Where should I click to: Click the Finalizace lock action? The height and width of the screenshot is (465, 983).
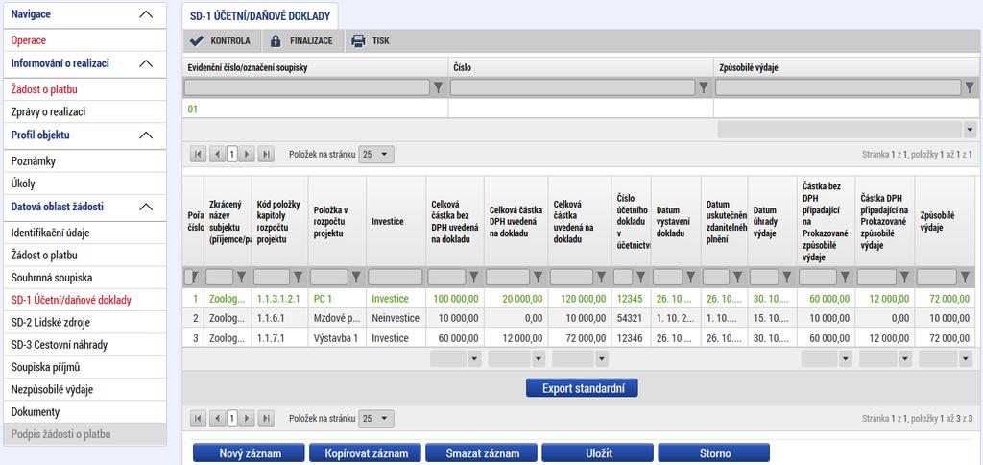click(x=300, y=40)
